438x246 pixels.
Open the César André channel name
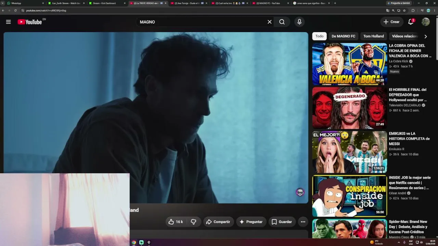click(397, 193)
